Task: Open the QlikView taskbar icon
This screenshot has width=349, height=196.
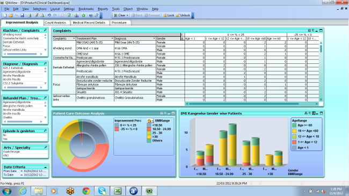Action: point(149,191)
